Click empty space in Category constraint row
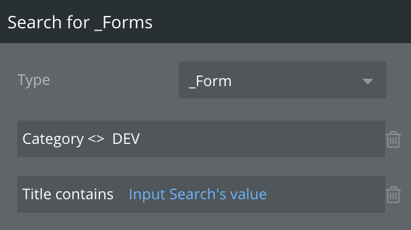The width and height of the screenshot is (411, 230). coord(262,139)
